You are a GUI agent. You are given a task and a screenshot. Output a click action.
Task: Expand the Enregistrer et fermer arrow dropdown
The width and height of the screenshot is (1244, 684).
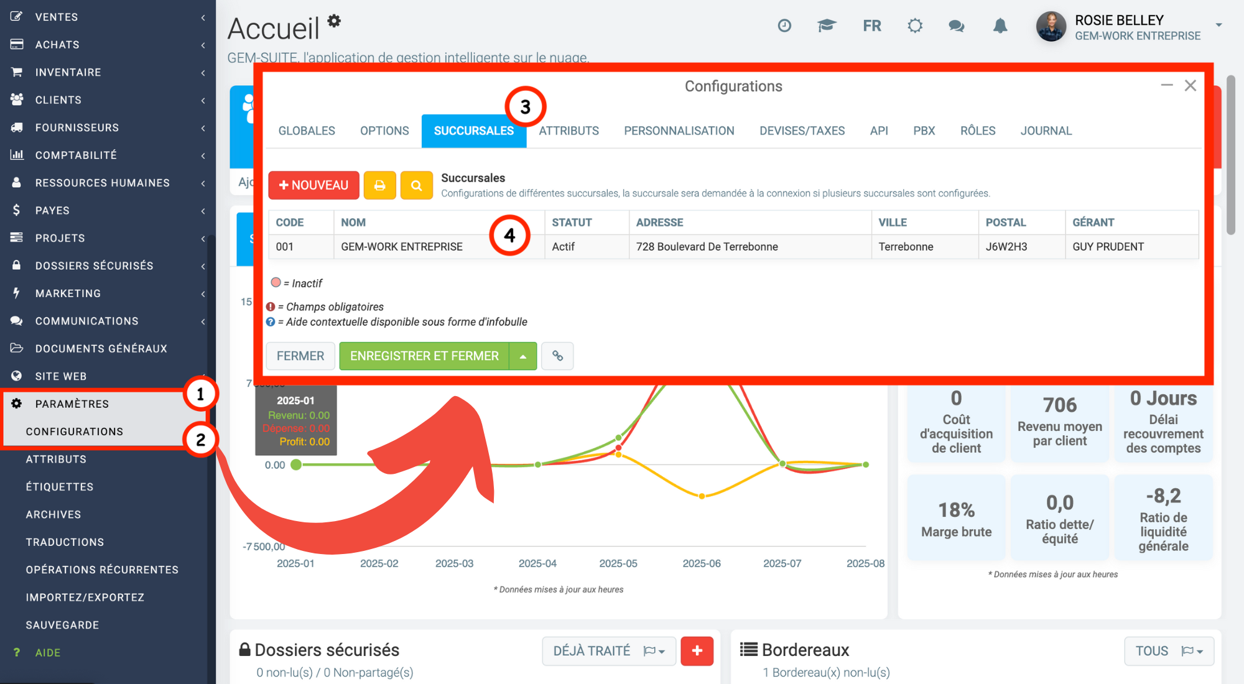coord(523,356)
